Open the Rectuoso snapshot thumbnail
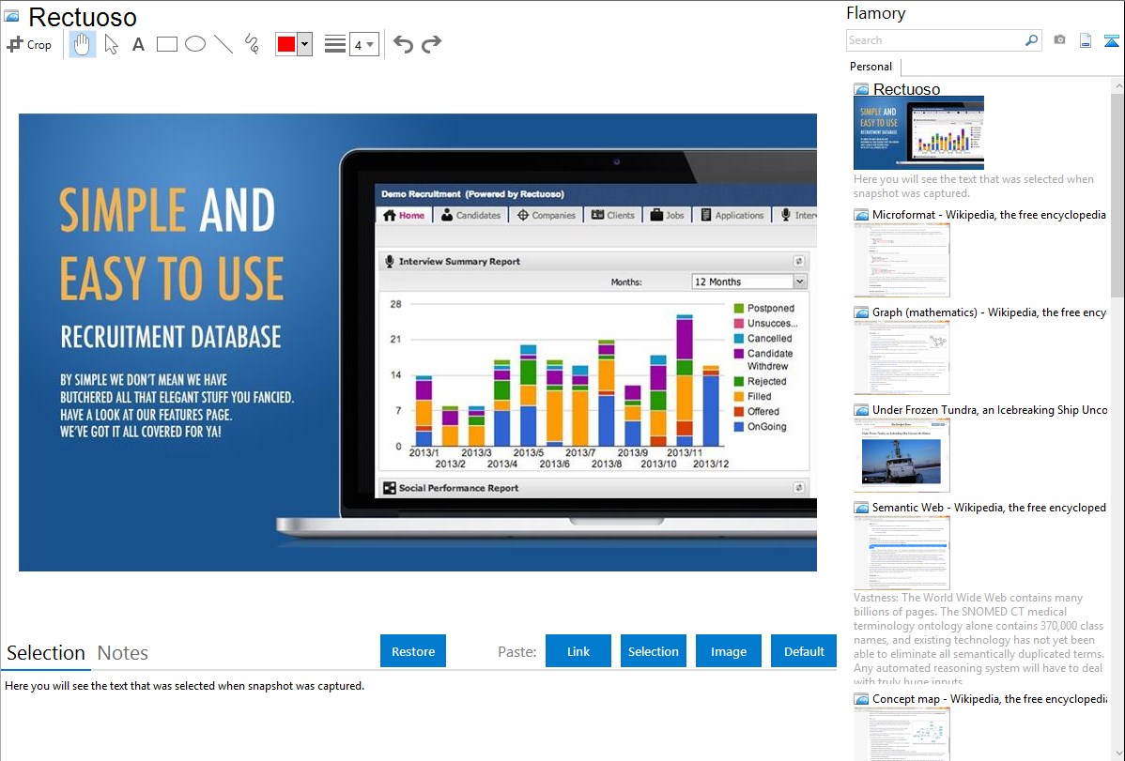The width and height of the screenshot is (1125, 761). (918, 133)
